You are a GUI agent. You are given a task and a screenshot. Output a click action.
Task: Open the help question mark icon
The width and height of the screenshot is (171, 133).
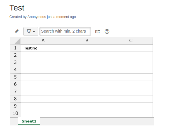click(107, 31)
